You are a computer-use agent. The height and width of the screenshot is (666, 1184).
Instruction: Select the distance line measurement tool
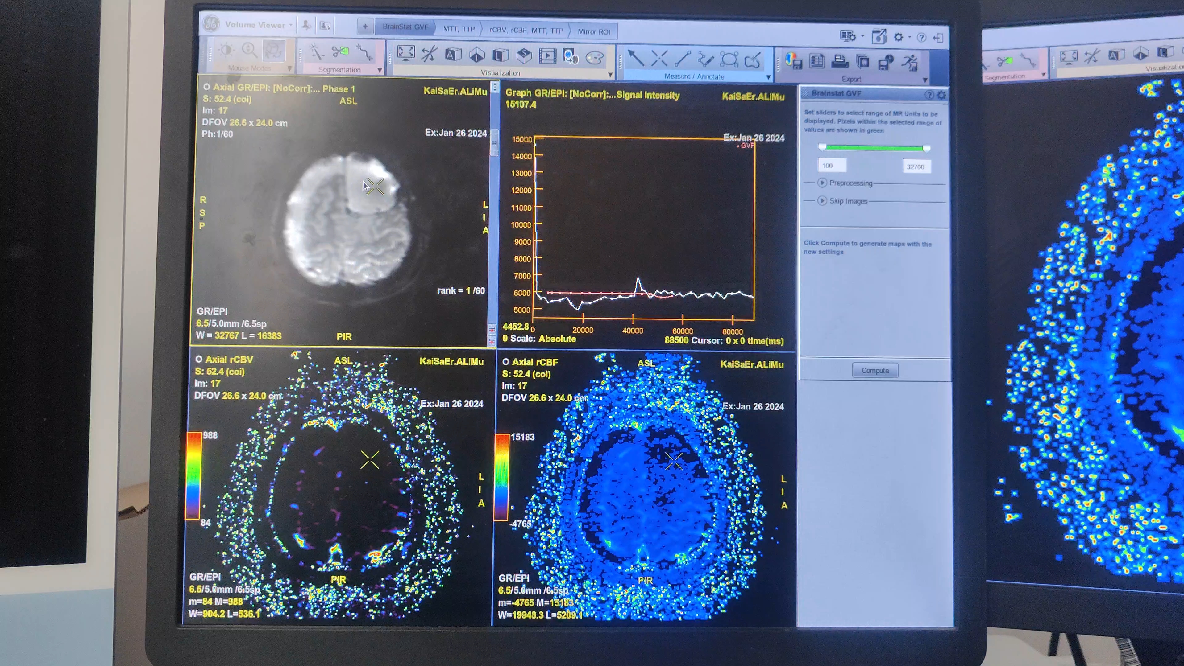(683, 59)
